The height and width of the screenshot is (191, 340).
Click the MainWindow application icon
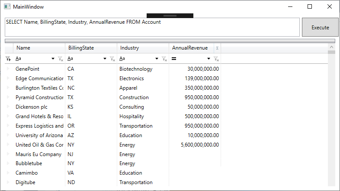[7, 7]
